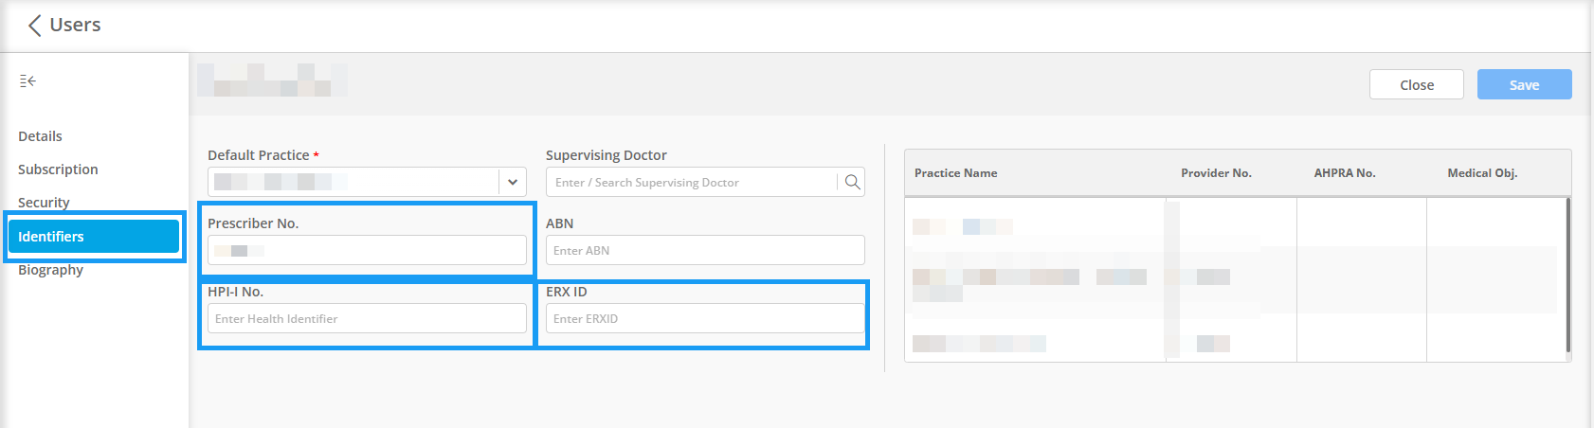
Task: Click the AHPRA No. column header
Action: (1345, 173)
